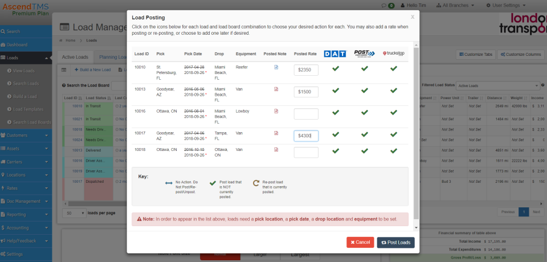547x262 pixels.
Task: Collapse the Loads sidebar section
Action: (26, 58)
